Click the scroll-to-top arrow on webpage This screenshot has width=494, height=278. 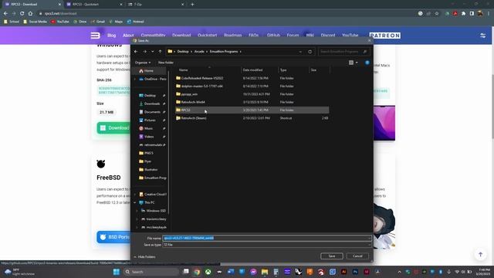(480, 254)
